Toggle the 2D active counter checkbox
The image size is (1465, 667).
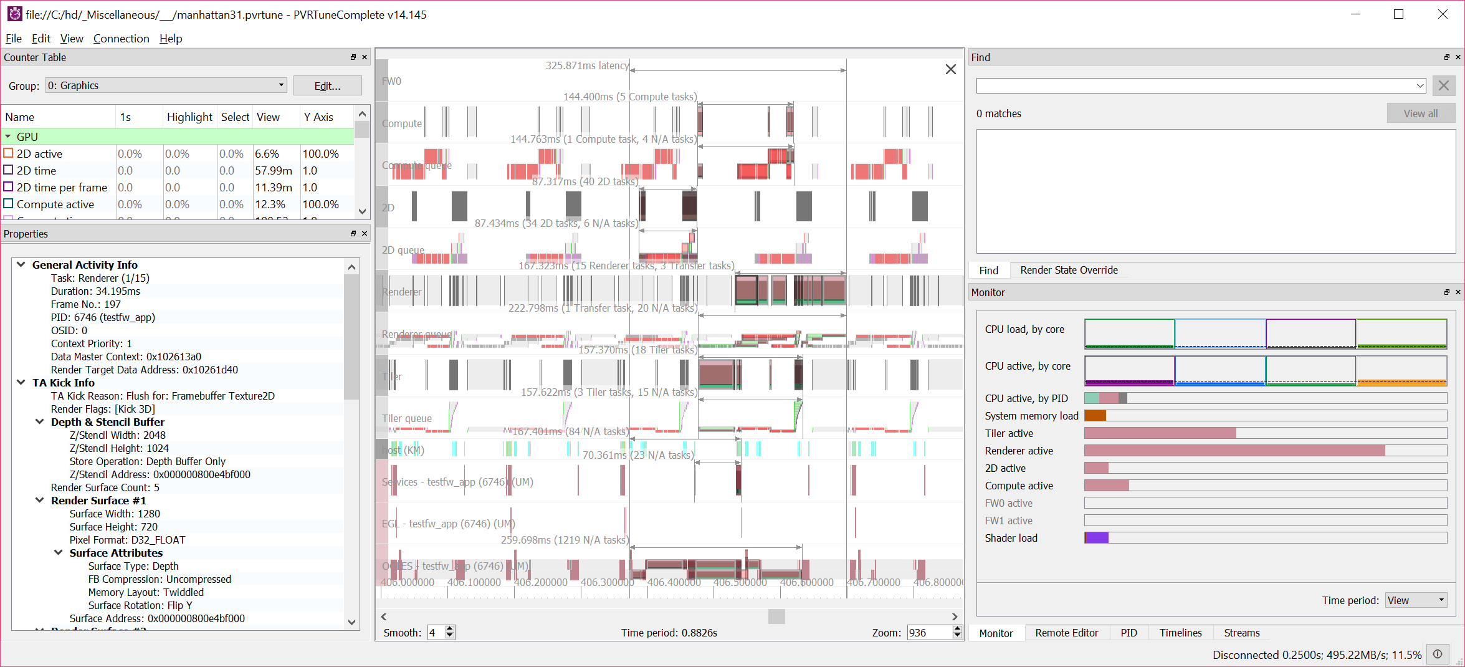tap(9, 153)
